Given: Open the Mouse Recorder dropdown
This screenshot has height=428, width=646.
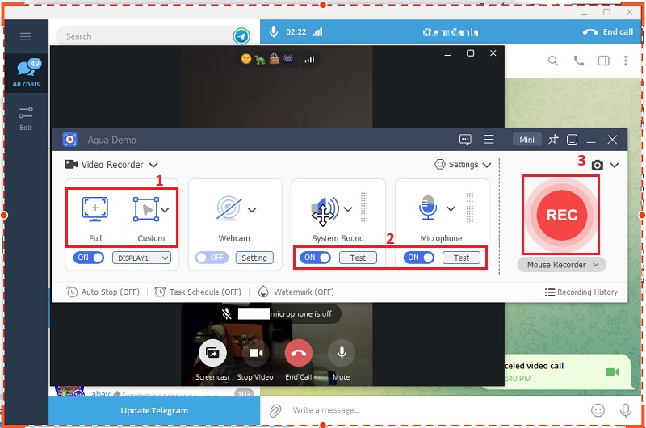Looking at the screenshot, I should click(x=561, y=265).
